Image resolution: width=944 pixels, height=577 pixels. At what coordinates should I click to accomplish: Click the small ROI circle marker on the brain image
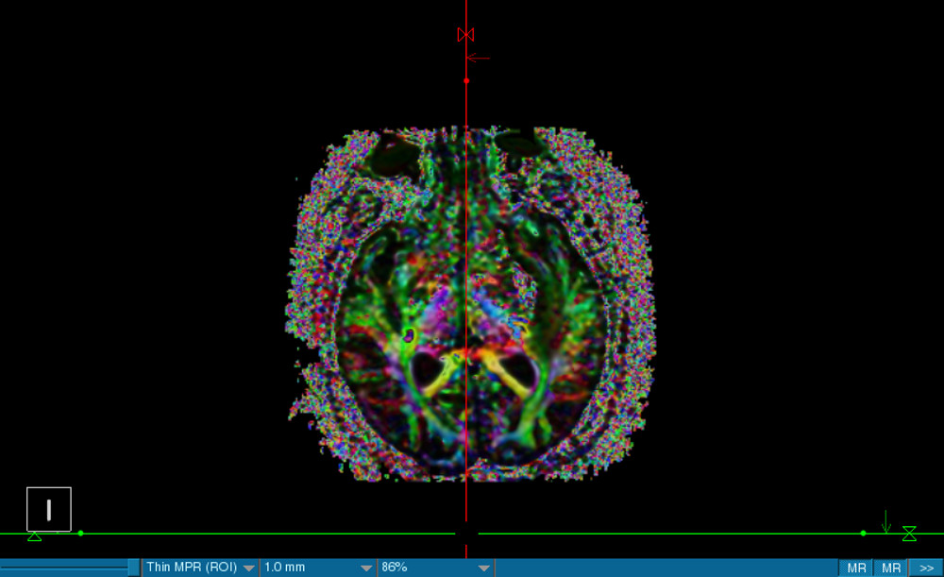409,334
